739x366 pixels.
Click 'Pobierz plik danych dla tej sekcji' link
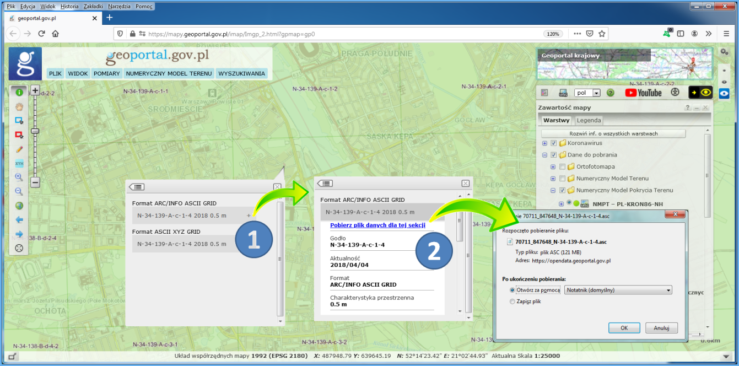point(377,225)
